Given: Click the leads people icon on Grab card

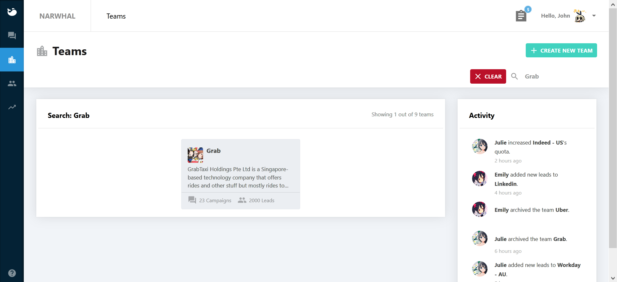Looking at the screenshot, I should (242, 200).
